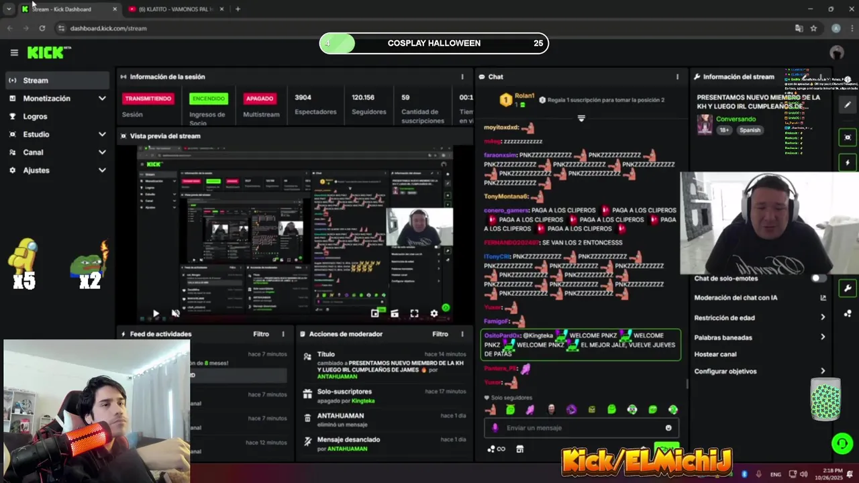
Task: Expand the Monetización sidebar section
Action: [102, 99]
